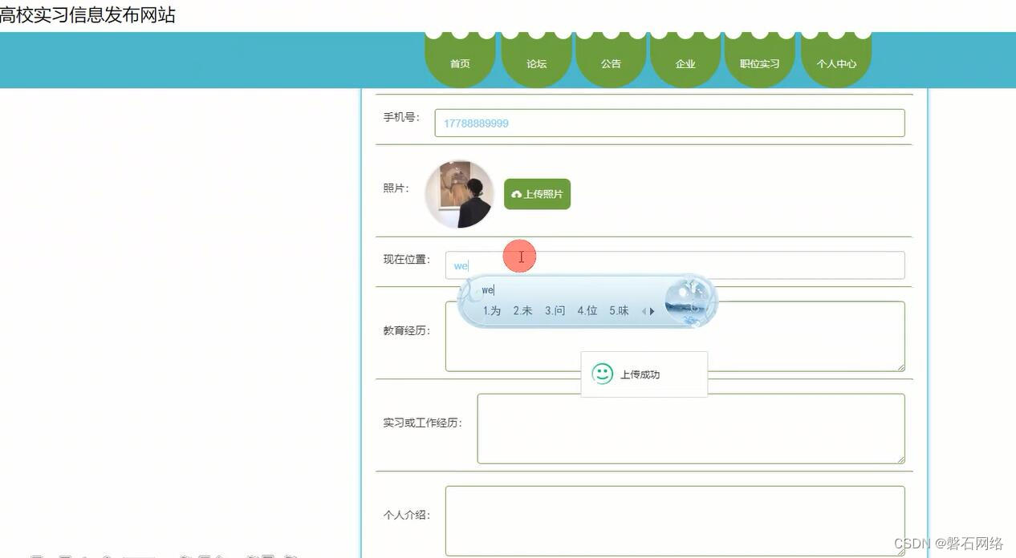
Task: Open the 企业 navigation item
Action: click(x=685, y=63)
